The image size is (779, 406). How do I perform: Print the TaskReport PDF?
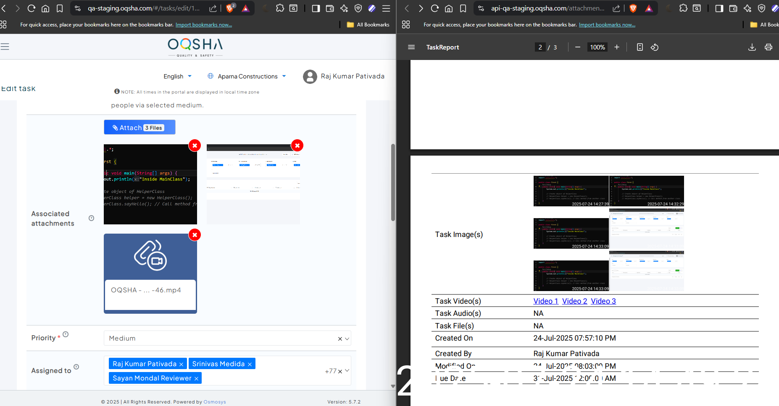click(768, 47)
